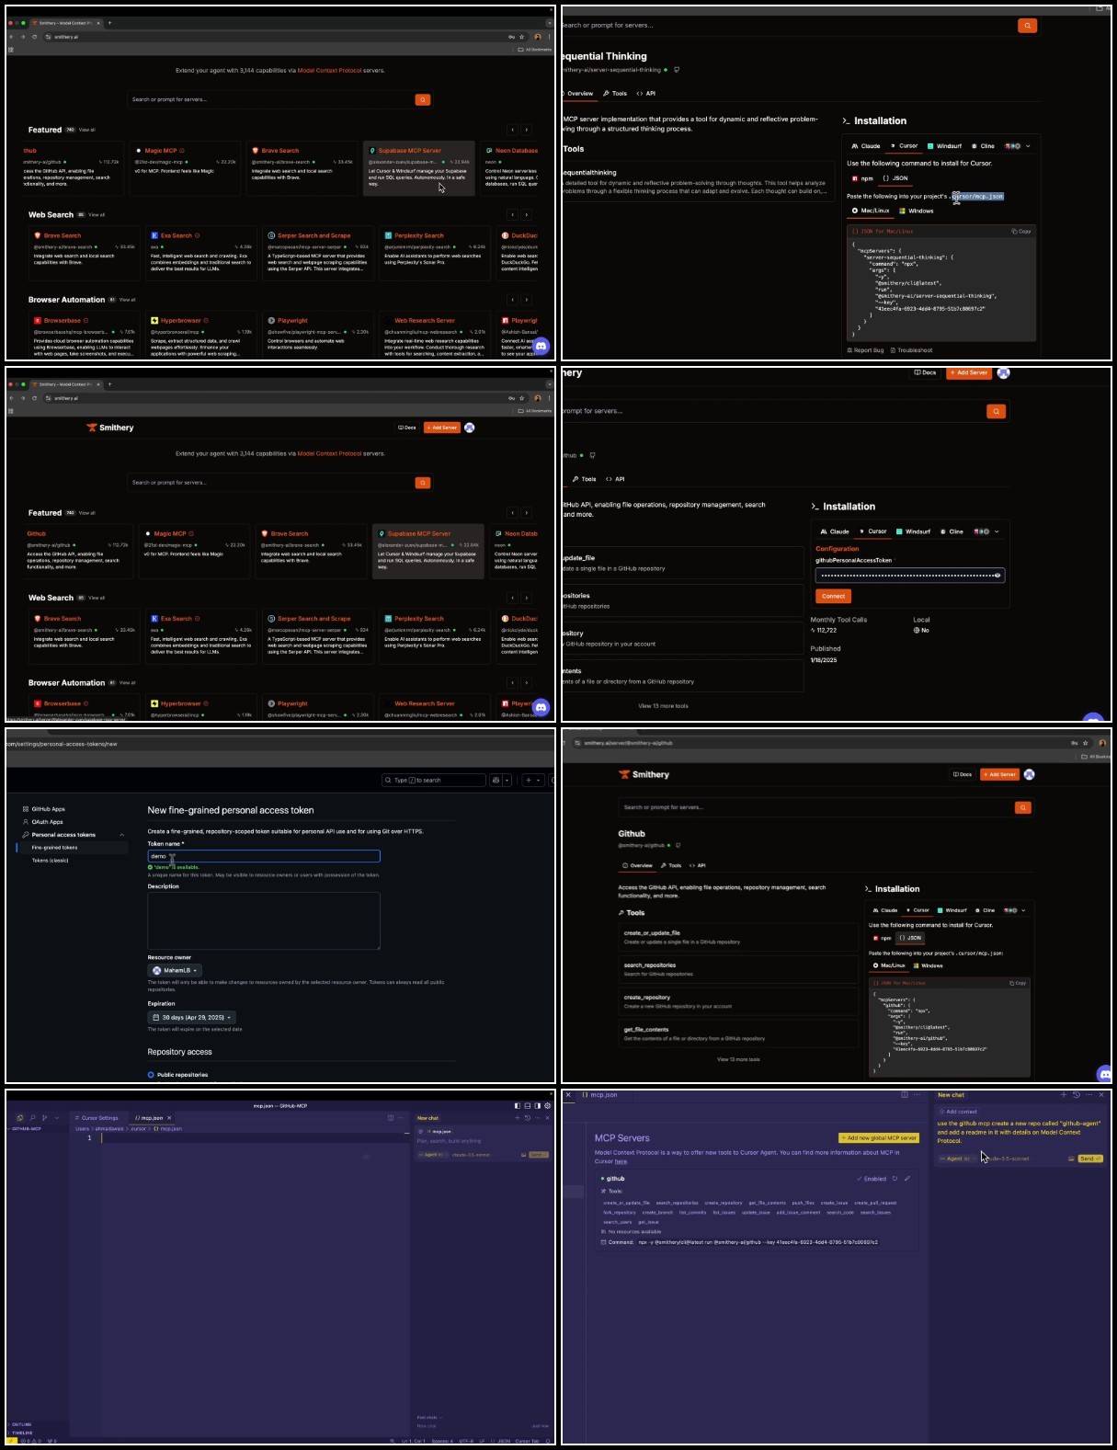Click GitHub Apps in the GitHub settings sidebar
The height and width of the screenshot is (1450, 1117).
[43, 809]
